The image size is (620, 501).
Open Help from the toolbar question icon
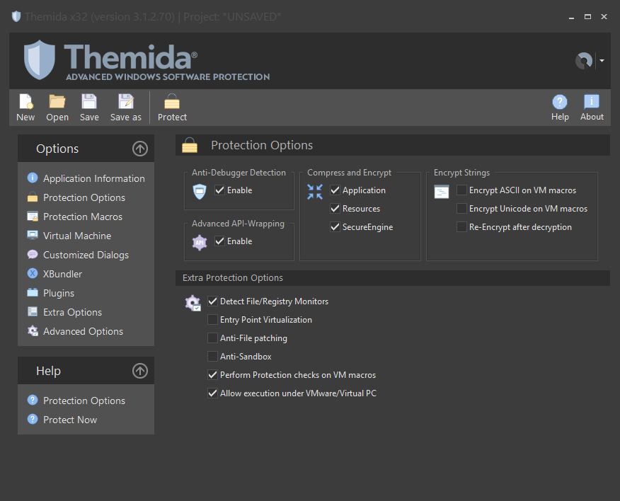[560, 102]
